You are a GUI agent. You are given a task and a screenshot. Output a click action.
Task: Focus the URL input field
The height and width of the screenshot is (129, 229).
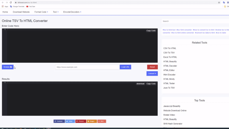coord(87,67)
